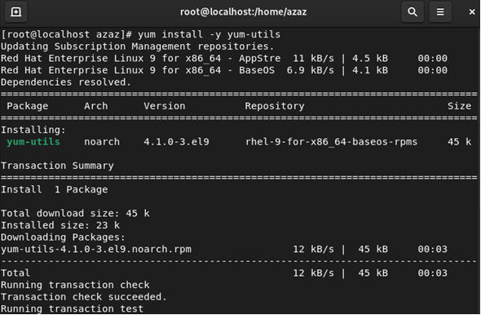This screenshot has width=481, height=315.
Task: Click the Repository column header text
Action: coord(275,106)
